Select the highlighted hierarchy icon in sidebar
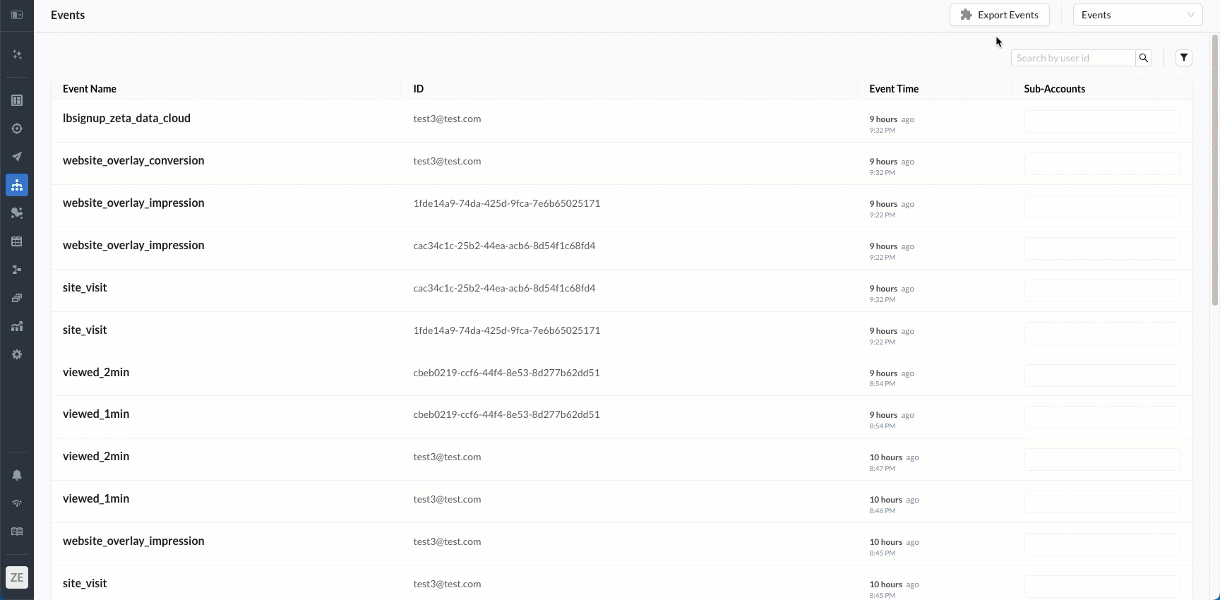Image resolution: width=1220 pixels, height=600 pixels. (x=17, y=185)
